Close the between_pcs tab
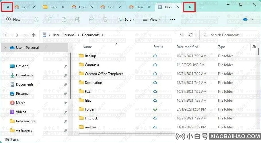Image resolution: width=261 pixels, height=143 pixels. [x=63, y=7]
